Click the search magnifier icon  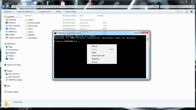point(193,7)
